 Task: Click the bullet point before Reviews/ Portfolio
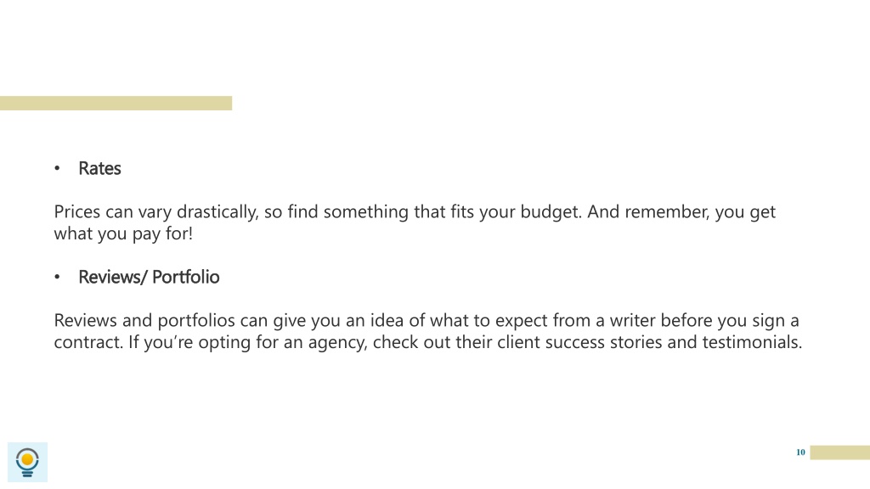click(57, 278)
